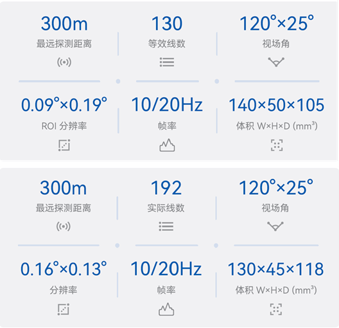Click the ROI 分辨率 label
The height and width of the screenshot is (328, 339).
pyautogui.click(x=64, y=126)
